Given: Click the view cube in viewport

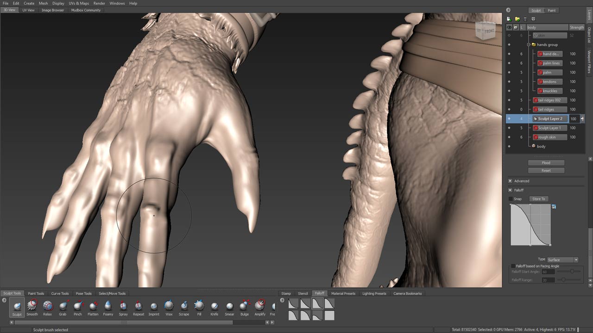Looking at the screenshot, I should [485, 31].
